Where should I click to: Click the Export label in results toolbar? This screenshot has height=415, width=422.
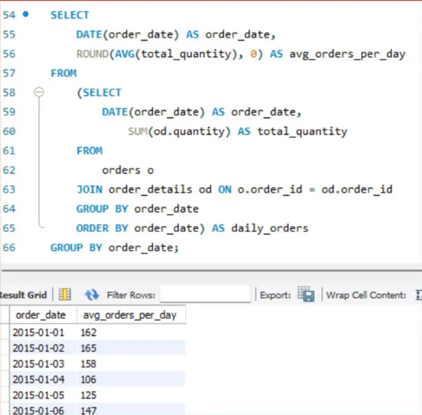tap(275, 295)
